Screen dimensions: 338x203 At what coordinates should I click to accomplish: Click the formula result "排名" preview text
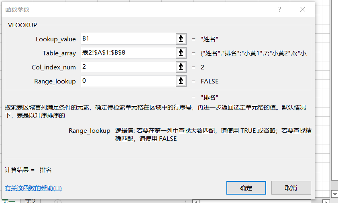pyautogui.click(x=209, y=97)
